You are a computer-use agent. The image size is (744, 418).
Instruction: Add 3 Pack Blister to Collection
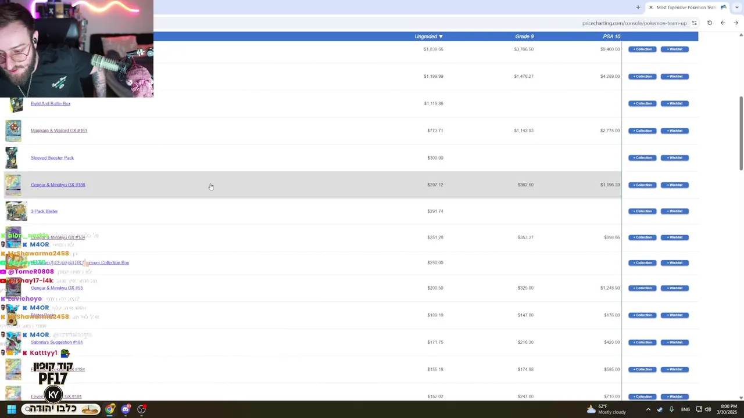point(642,211)
